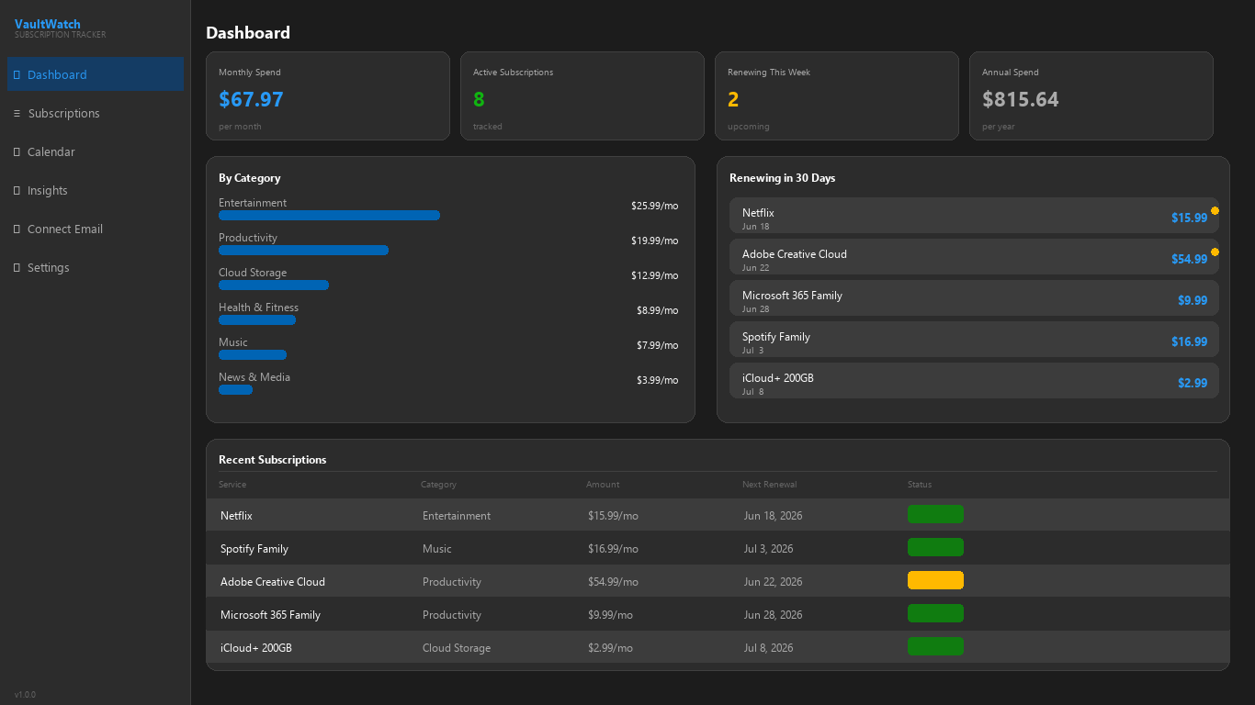The width and height of the screenshot is (1255, 705).
Task: Click the Cloud Storage cell in iCloud+ row
Action: [457, 648]
